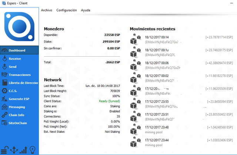
Task: Open Transacciones from the sidebar
Action: click(20, 75)
